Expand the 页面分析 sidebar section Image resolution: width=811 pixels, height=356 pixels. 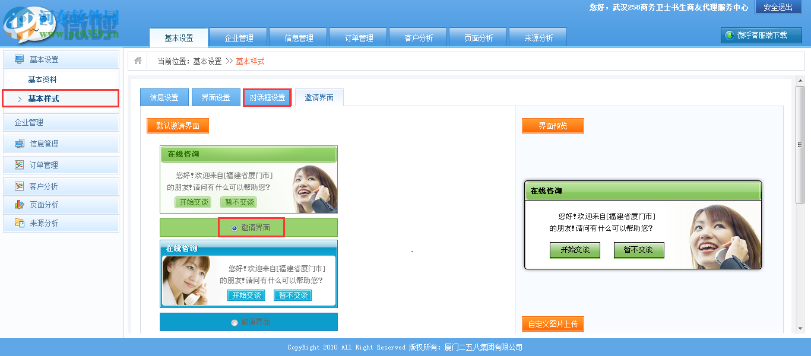61,205
